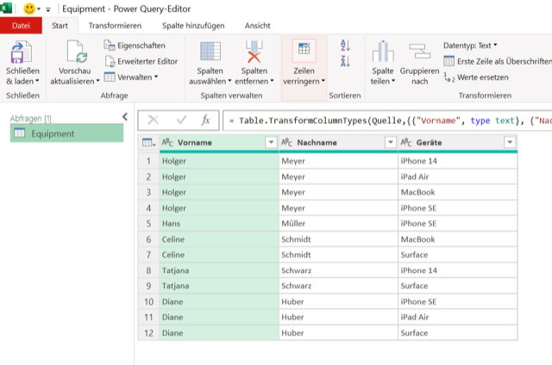The width and height of the screenshot is (552, 365).
Task: Switch to the Transformieren tab
Action: 115,26
